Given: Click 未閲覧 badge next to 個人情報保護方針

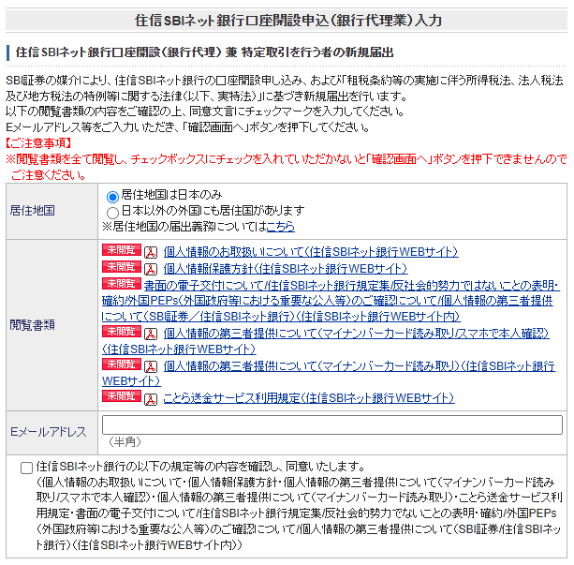Looking at the screenshot, I should (x=122, y=266).
